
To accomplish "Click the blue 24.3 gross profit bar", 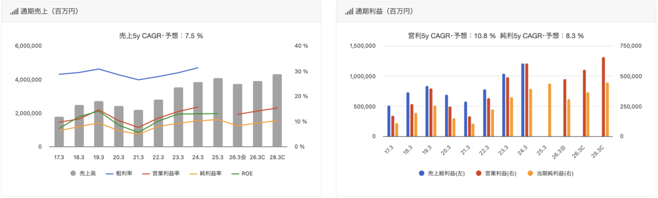I will 523,100.
